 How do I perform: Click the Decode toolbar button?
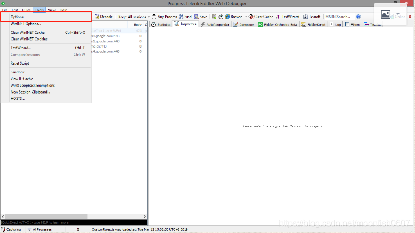(104, 17)
